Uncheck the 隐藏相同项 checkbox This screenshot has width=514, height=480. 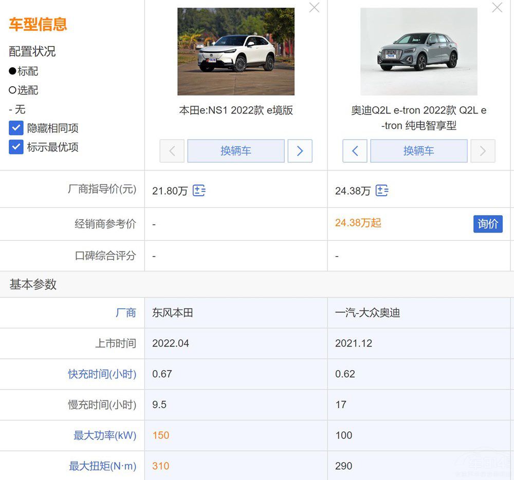click(x=16, y=128)
